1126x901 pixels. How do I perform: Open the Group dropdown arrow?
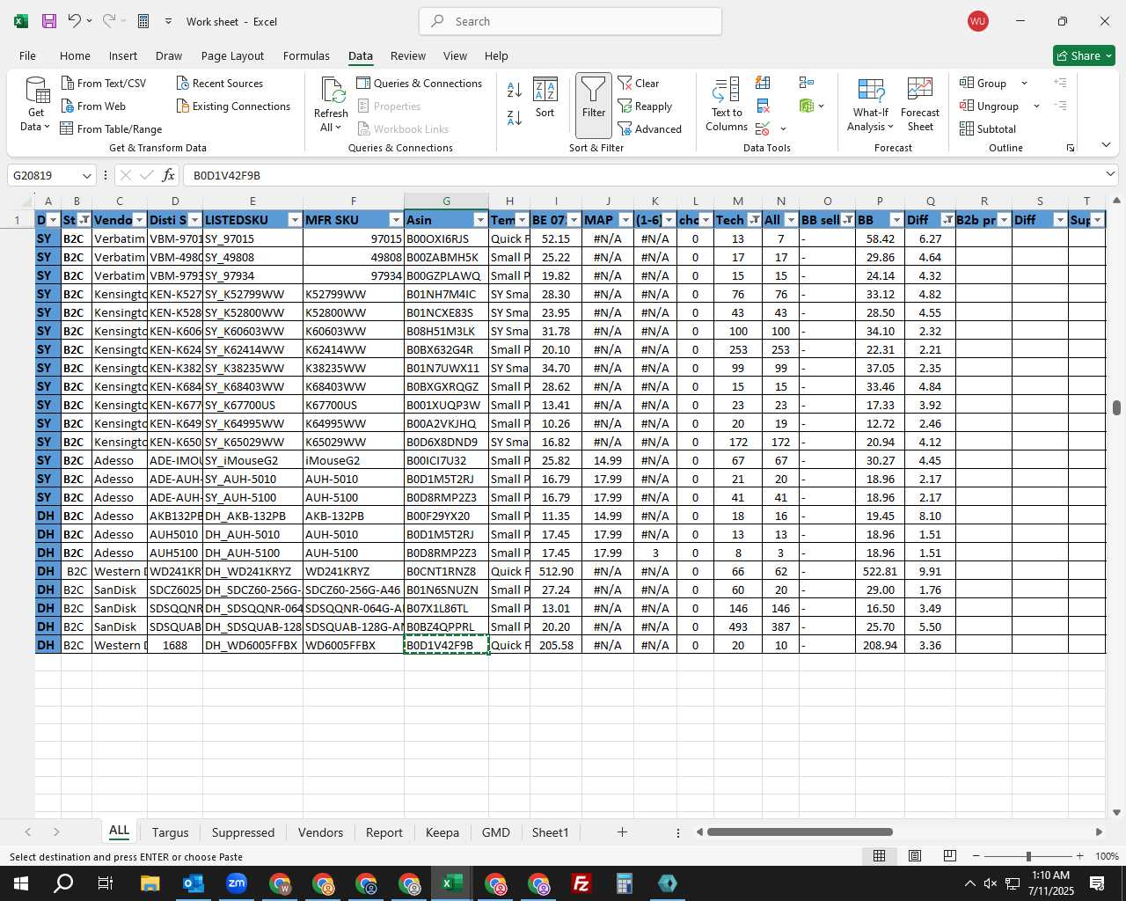[x=1024, y=83]
